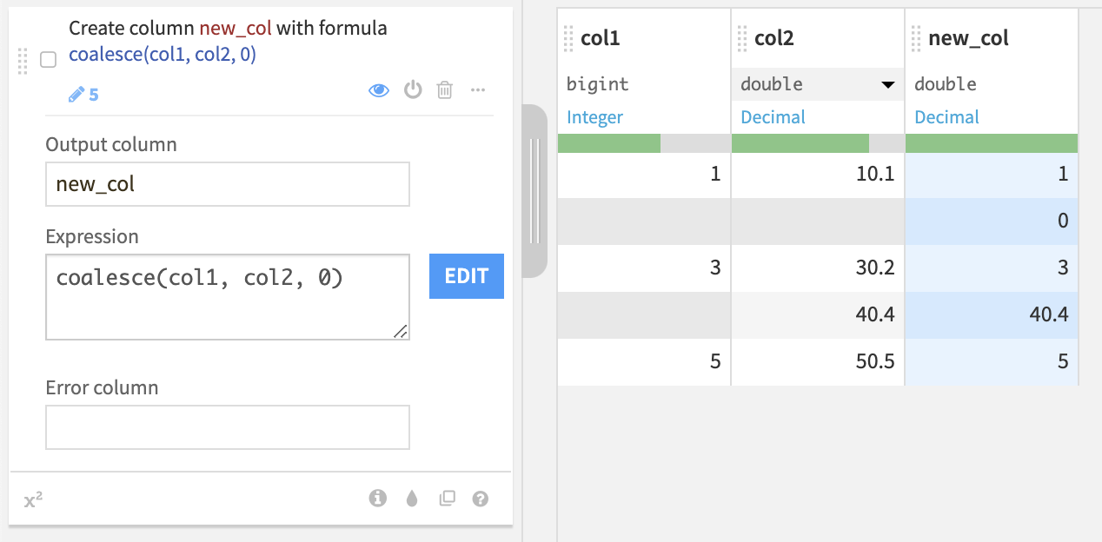This screenshot has width=1102, height=542.
Task: Open new_col Decimal meaning selector
Action: pos(946,117)
